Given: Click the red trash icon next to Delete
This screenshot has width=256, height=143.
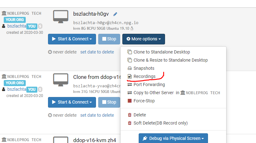Looking at the screenshot, I should (x=130, y=115).
